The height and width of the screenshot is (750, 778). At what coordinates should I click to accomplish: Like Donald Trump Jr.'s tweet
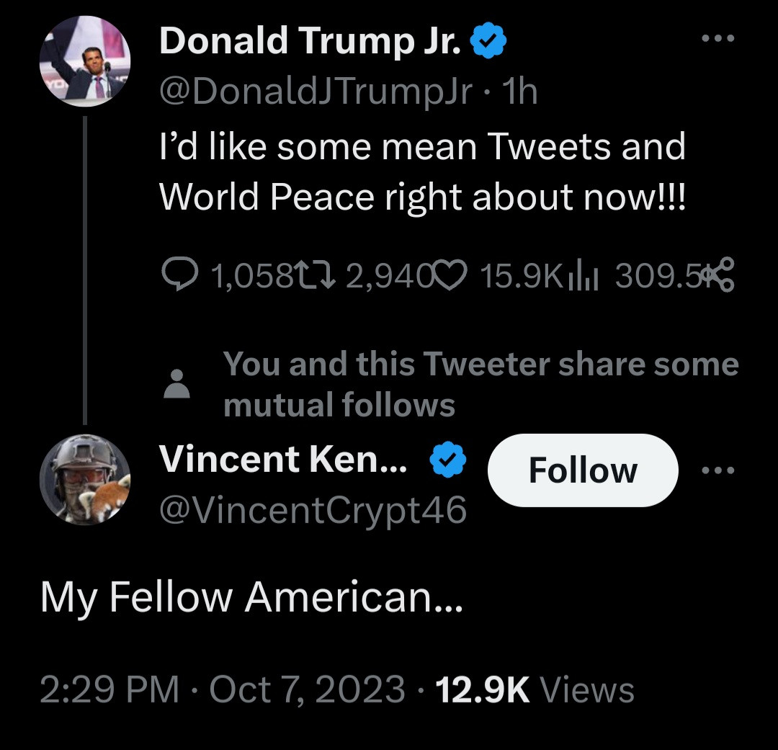pos(450,276)
